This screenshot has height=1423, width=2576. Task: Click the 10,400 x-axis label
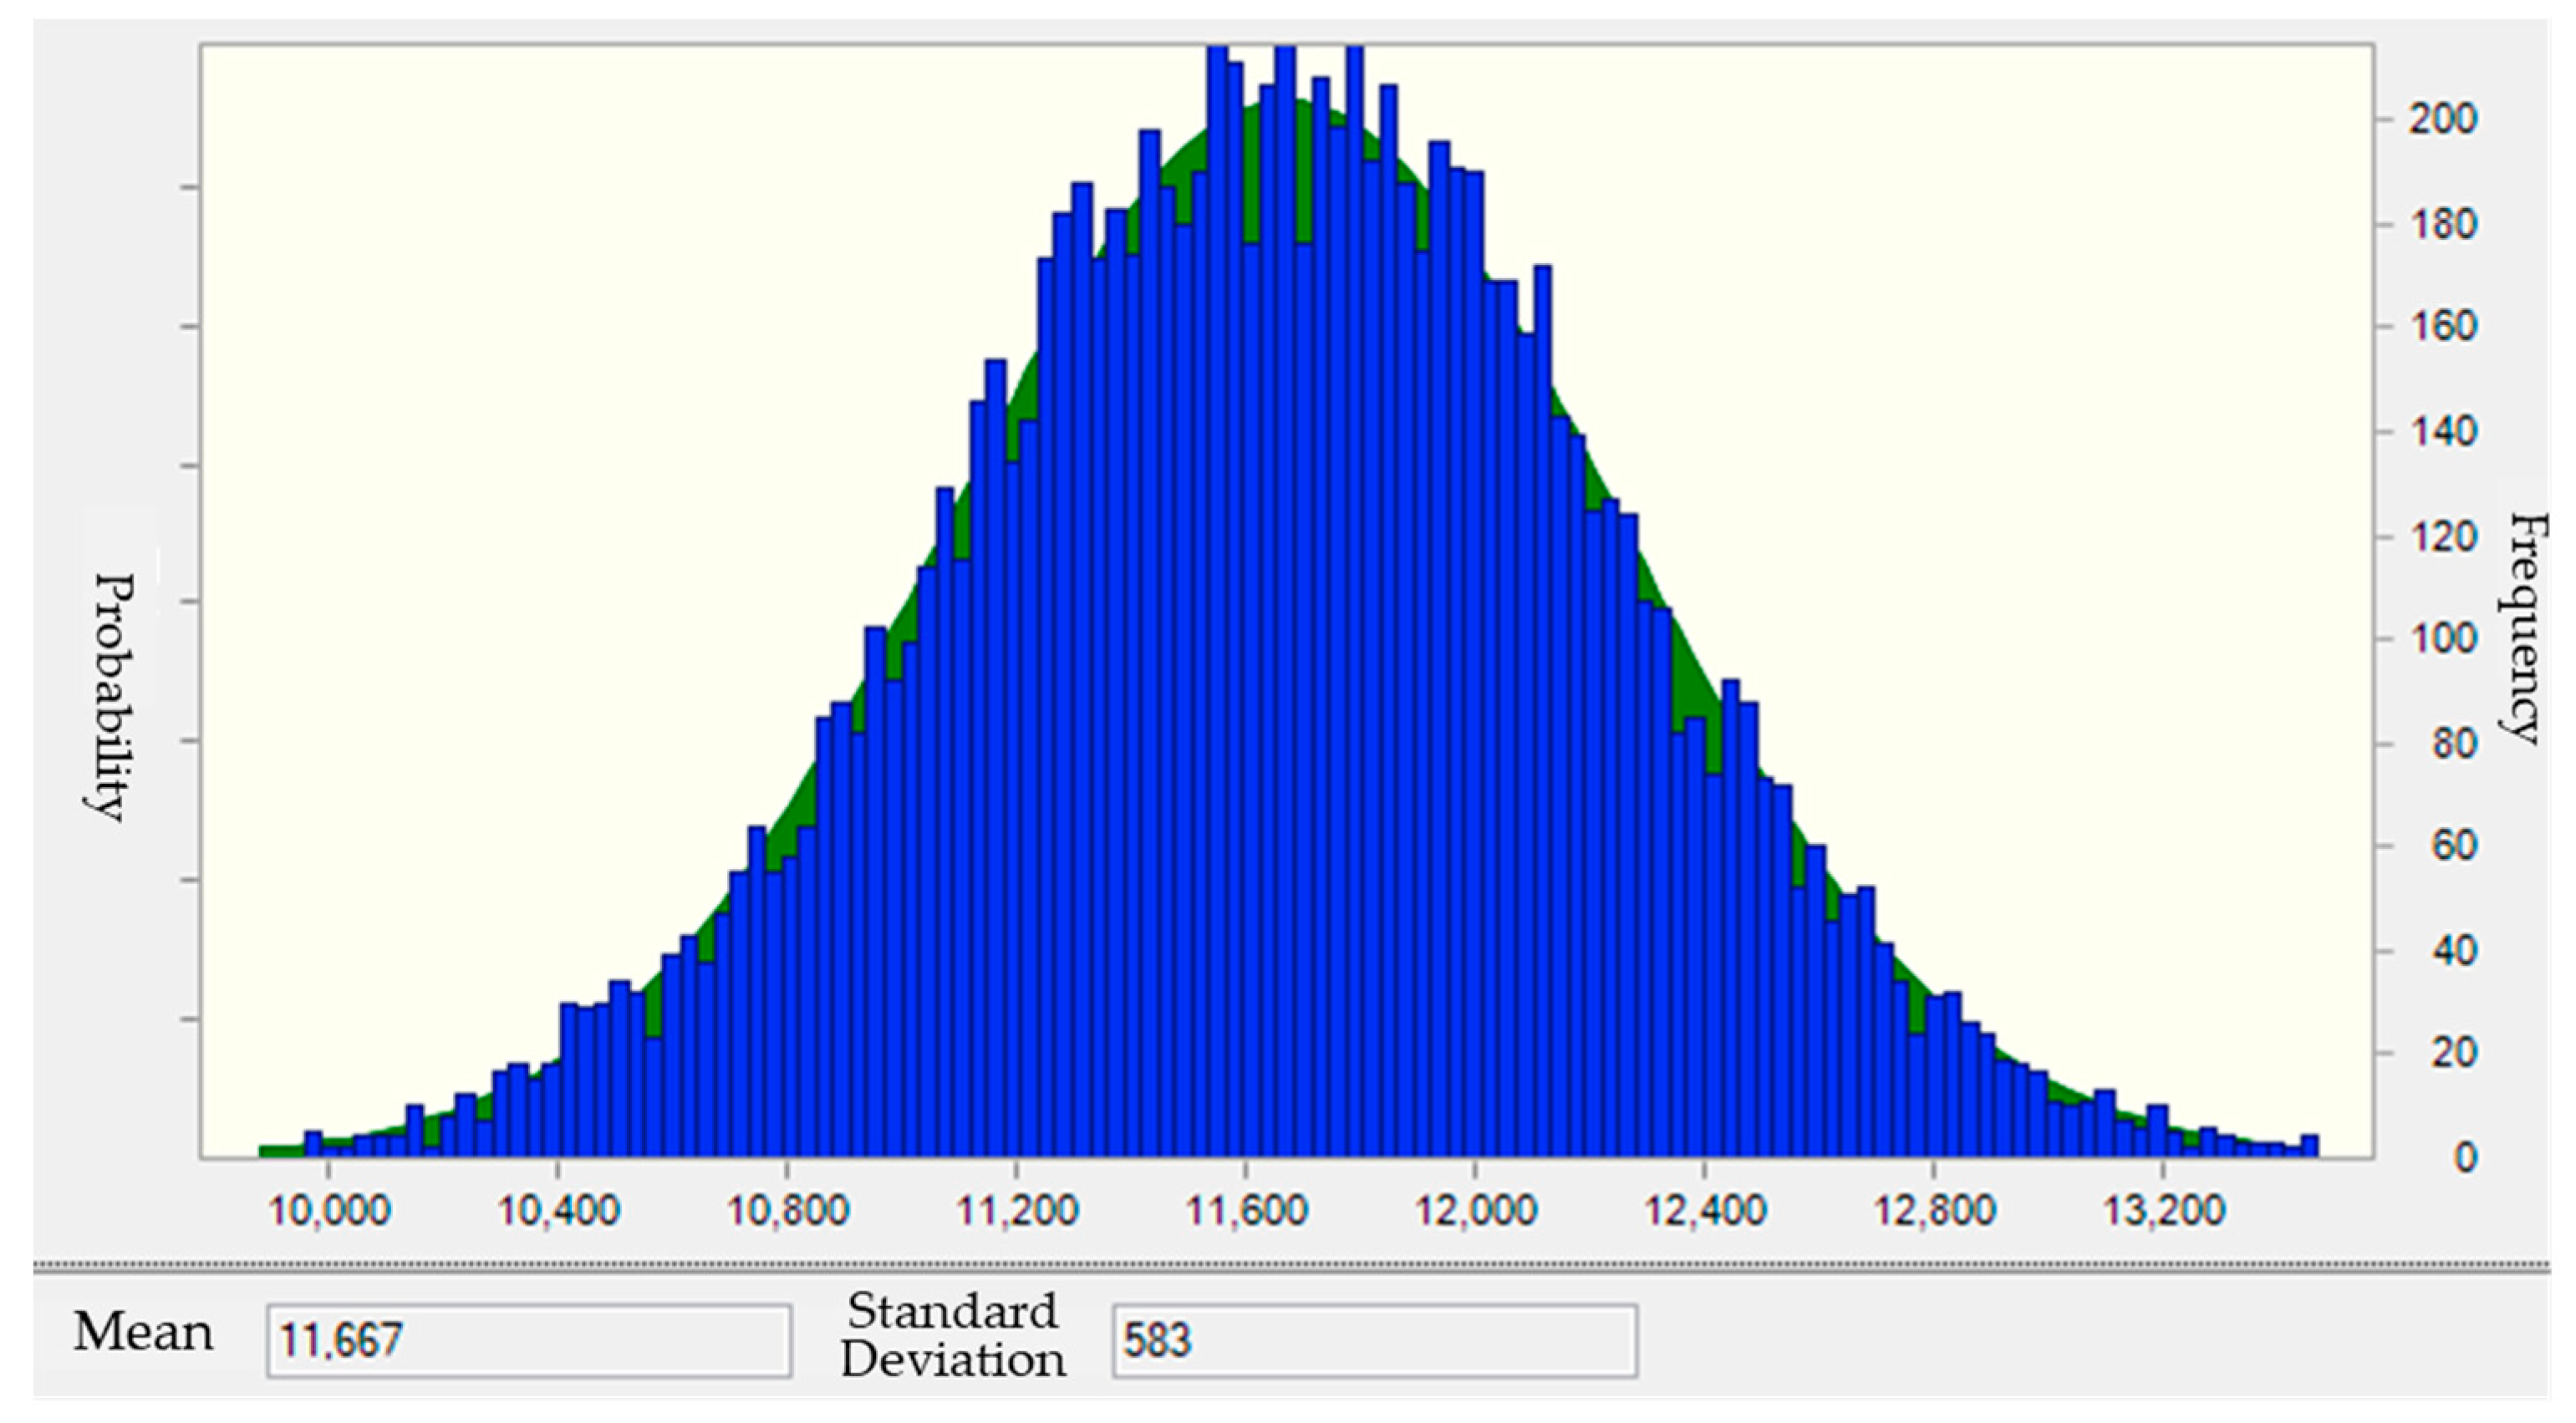tap(558, 1211)
